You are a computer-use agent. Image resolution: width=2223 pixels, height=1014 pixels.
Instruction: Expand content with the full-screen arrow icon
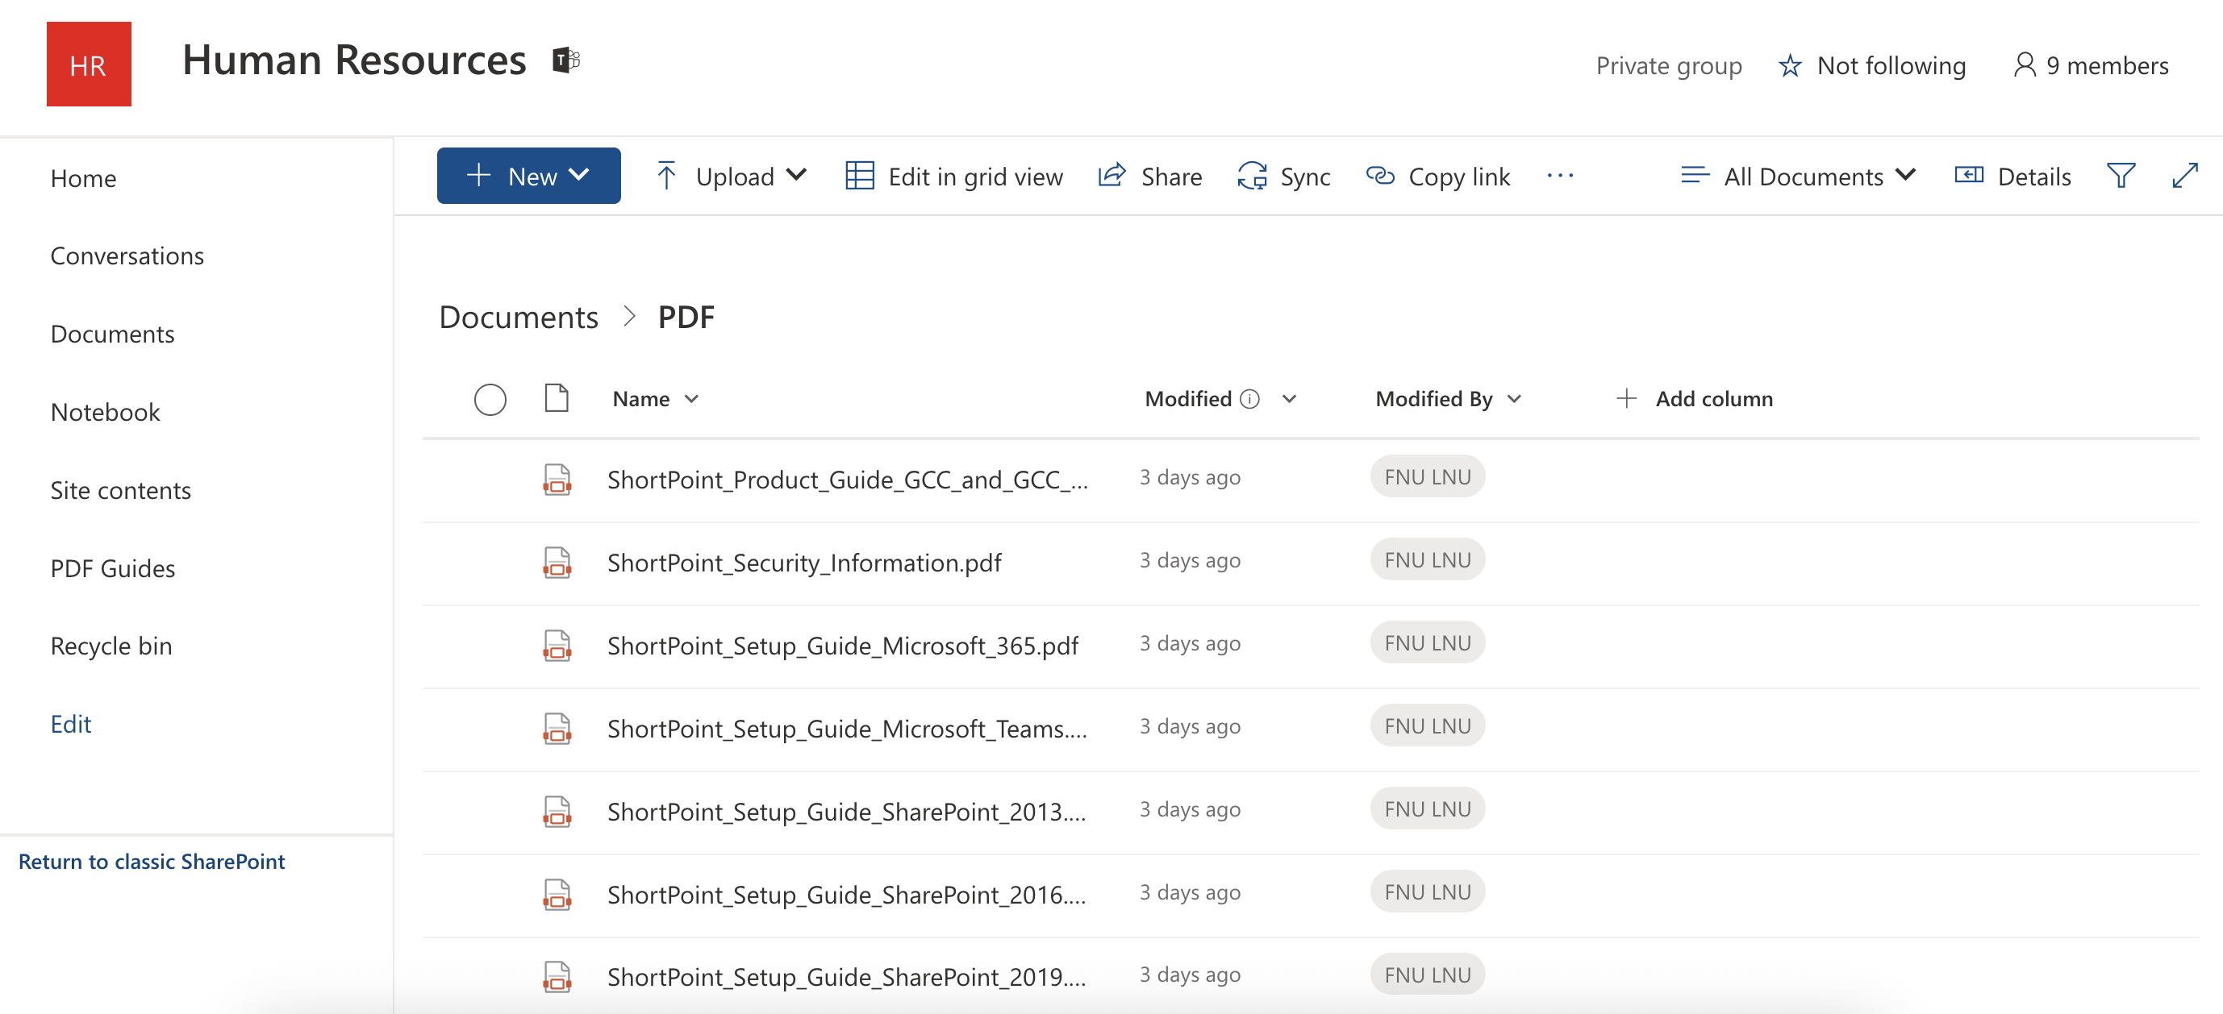coord(2183,176)
